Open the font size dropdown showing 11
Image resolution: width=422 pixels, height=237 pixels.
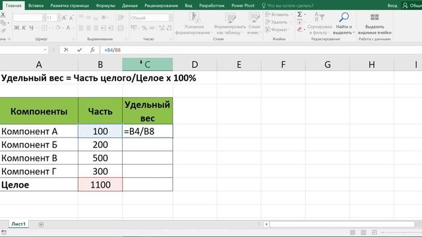coord(59,18)
